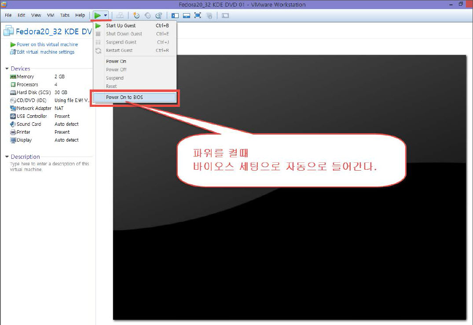Choose Power On in the dropdown menu
This screenshot has width=473, height=325.
coord(135,61)
